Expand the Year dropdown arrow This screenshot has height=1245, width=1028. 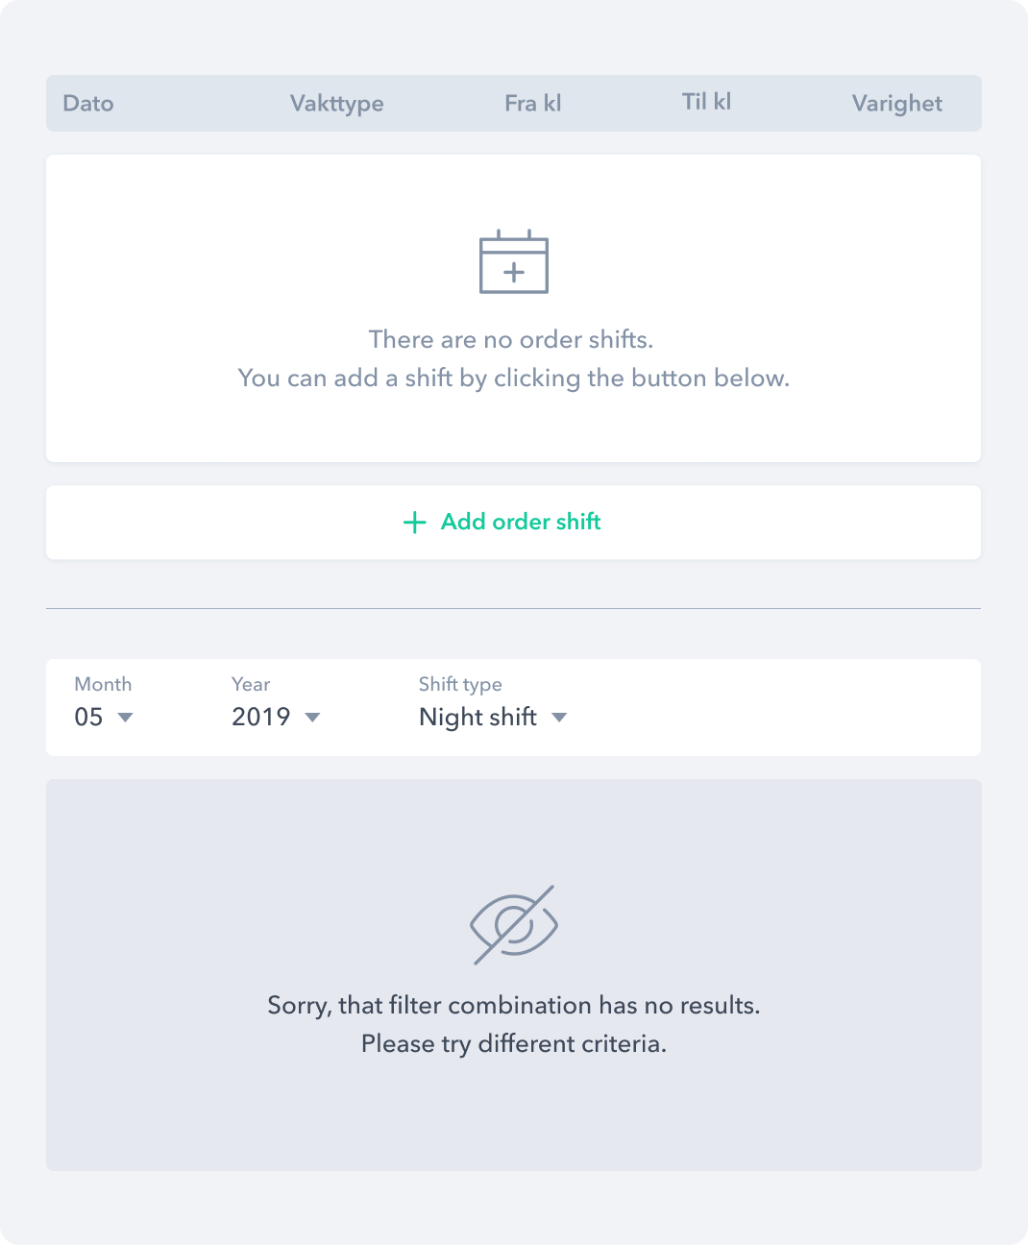tap(312, 718)
